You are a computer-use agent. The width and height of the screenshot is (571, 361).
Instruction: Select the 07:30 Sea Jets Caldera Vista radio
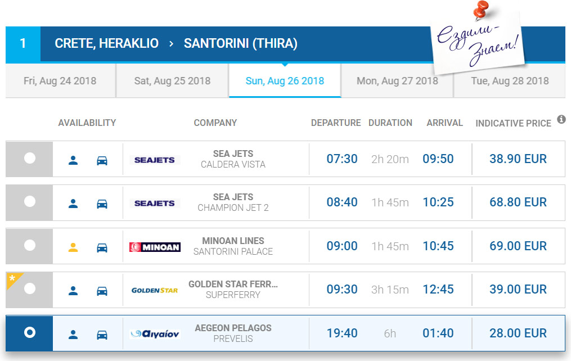[x=30, y=159]
